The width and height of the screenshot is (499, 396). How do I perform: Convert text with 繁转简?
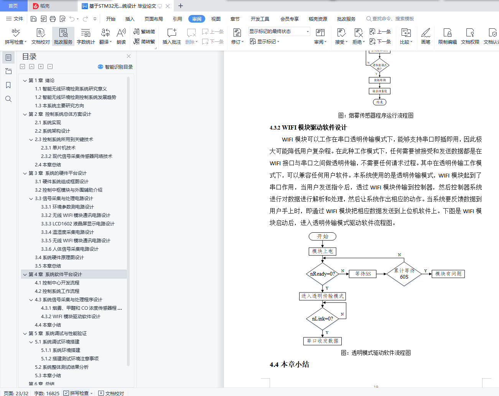(x=144, y=32)
